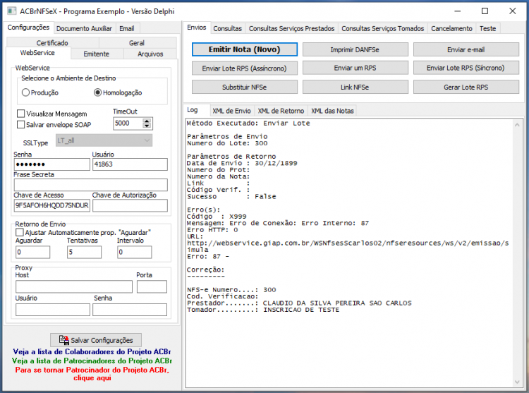Click the Enviar um RPS button
This screenshot has width=529, height=393.
coord(355,68)
